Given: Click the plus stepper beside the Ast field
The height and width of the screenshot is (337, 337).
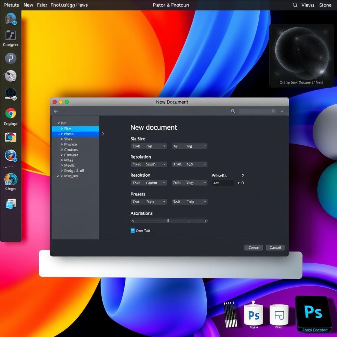Looking at the screenshot, I should coord(238,183).
